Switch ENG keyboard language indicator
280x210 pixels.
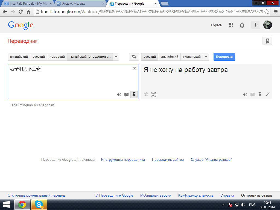click(x=252, y=205)
